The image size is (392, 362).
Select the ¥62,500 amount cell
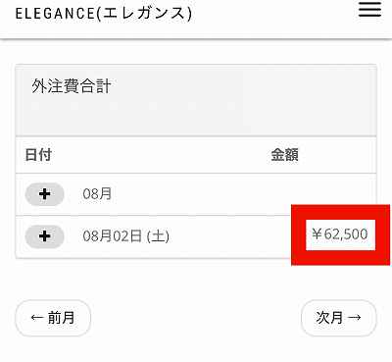340,234
